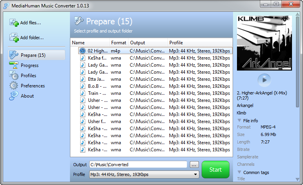Select the Usher f... file name
Viewport: 303px width, 185px height.
(97, 122)
